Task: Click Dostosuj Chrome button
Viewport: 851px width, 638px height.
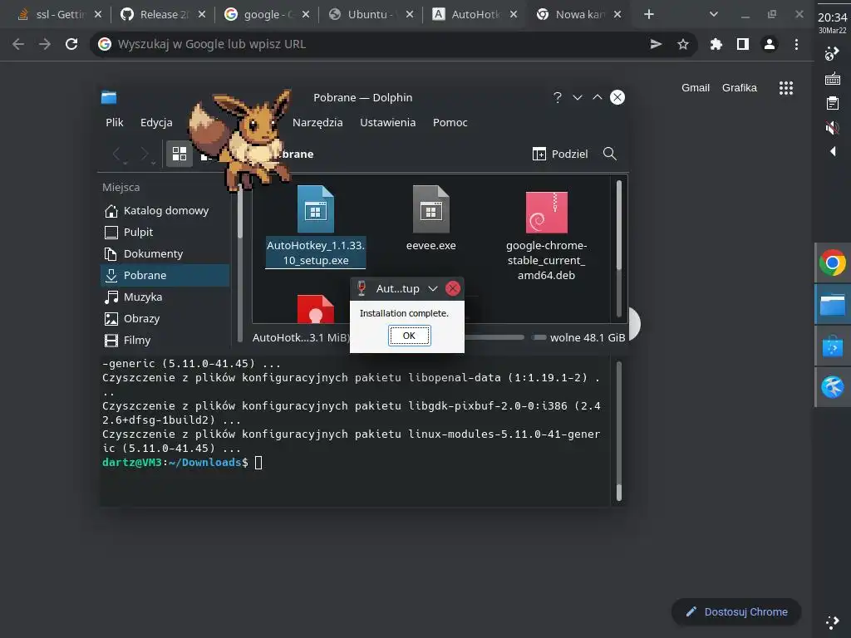Action: (x=736, y=612)
